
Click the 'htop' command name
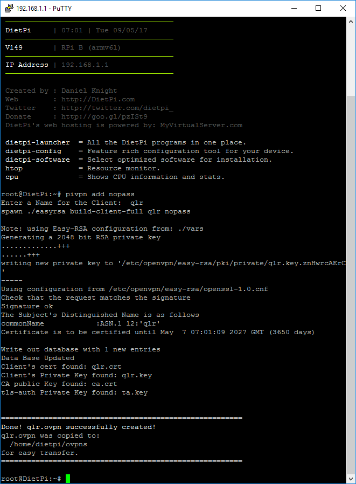click(14, 169)
